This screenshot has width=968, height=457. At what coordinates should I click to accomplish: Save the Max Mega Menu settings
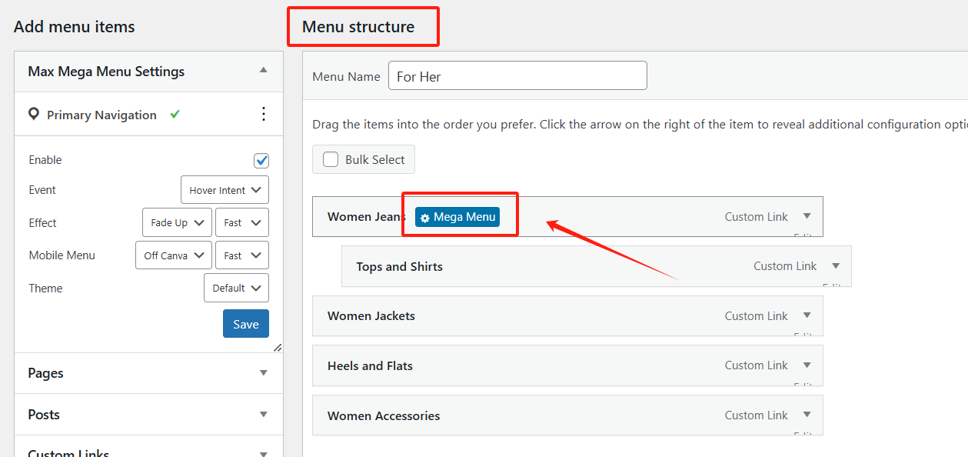[246, 324]
